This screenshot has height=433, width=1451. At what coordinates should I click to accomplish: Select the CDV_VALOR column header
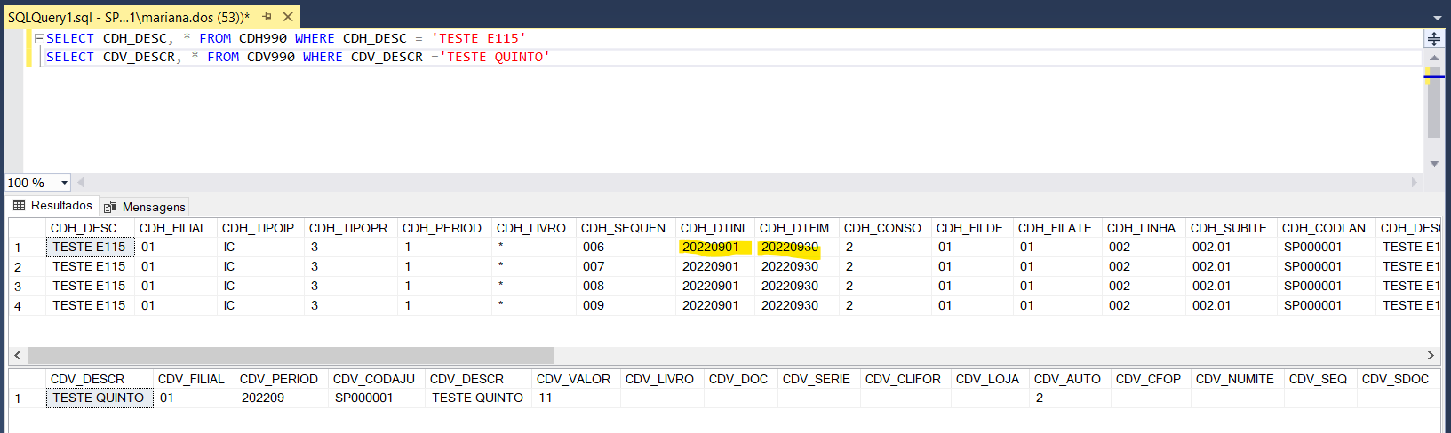tap(575, 379)
